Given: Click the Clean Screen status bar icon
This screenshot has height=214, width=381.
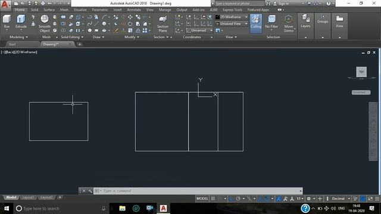Looking at the screenshot, I should 370,199.
